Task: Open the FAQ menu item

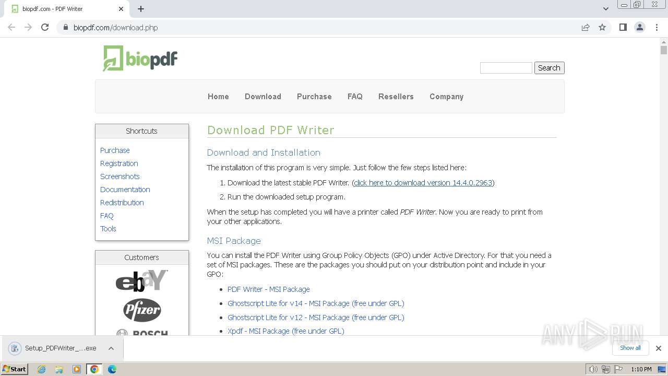Action: [355, 97]
